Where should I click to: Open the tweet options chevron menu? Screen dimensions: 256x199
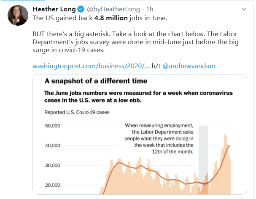point(244,9)
